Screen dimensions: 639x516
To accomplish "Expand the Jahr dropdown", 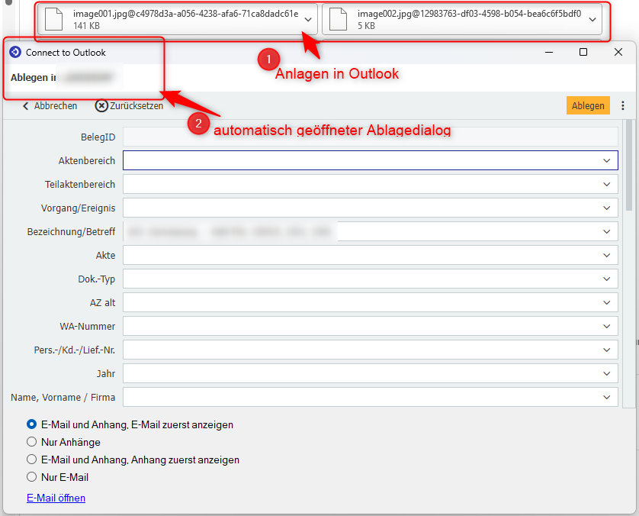I will pos(607,374).
